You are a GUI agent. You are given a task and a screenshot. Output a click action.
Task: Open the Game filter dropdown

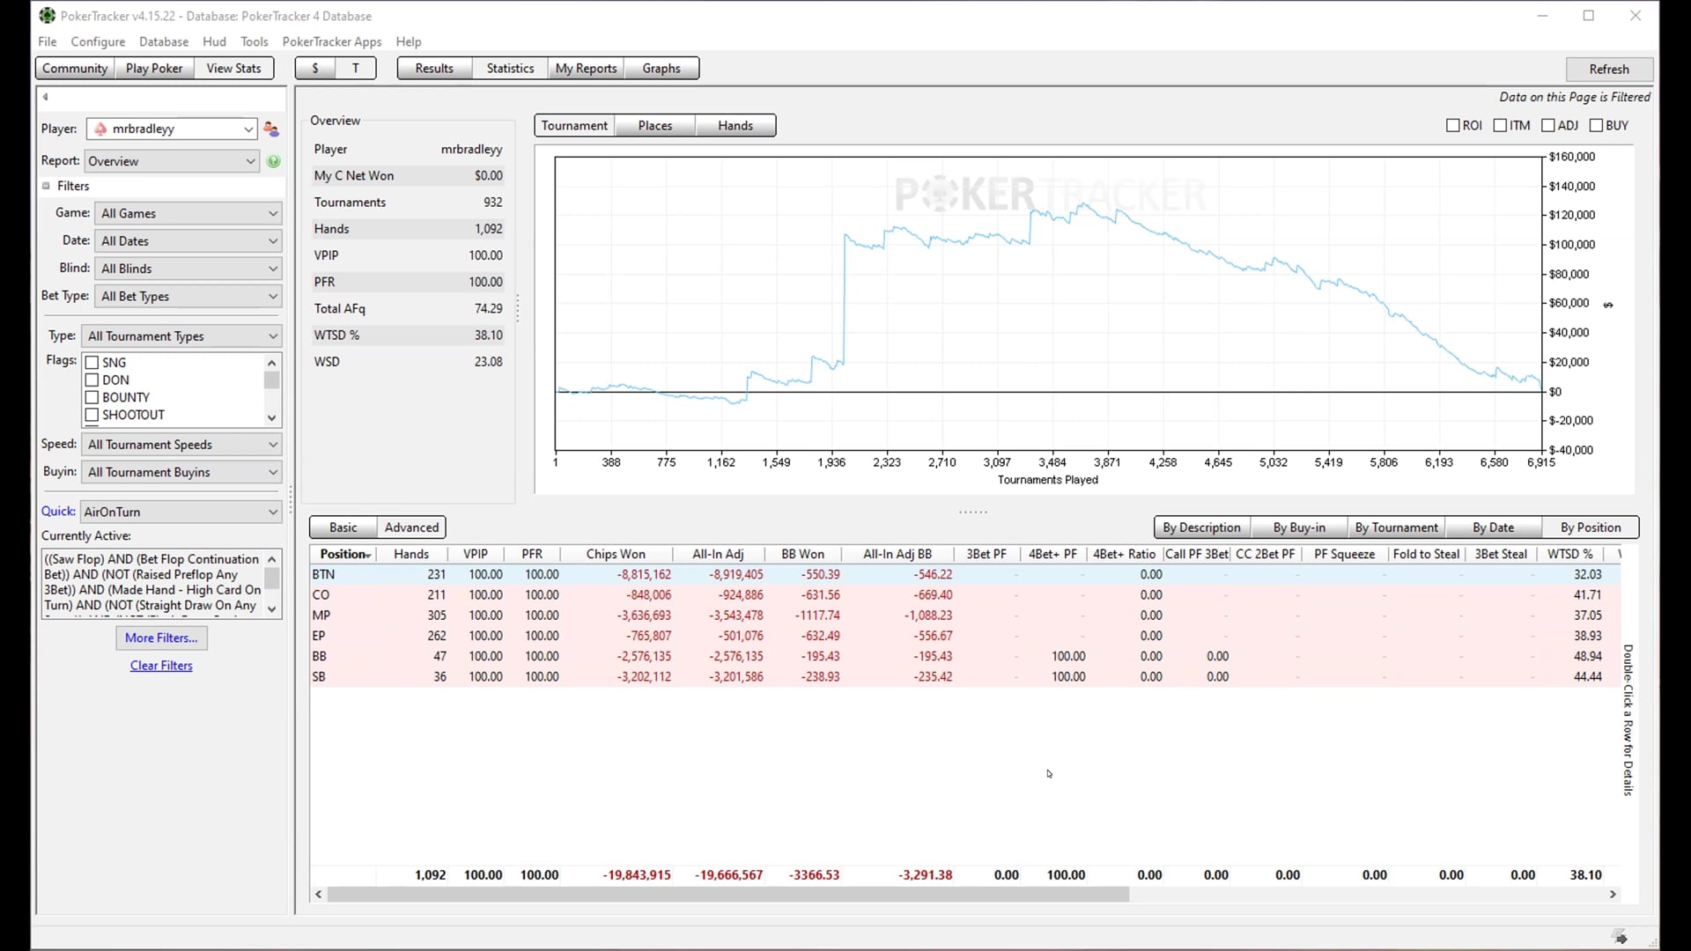(189, 213)
